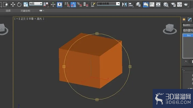Viewport: 193px width, 108px height.
Task: Click the Render Production teapot icon
Action: [186, 5]
